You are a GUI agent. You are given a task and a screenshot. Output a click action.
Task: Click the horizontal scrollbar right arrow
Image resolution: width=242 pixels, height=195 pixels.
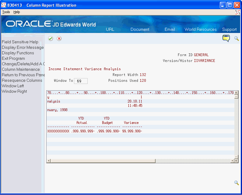click(x=233, y=161)
